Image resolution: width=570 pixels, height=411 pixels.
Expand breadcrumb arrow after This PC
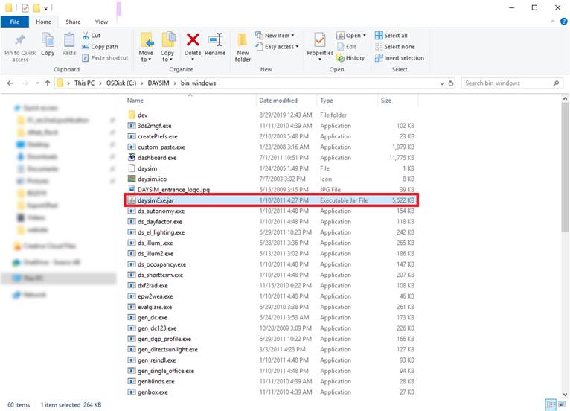(x=100, y=83)
